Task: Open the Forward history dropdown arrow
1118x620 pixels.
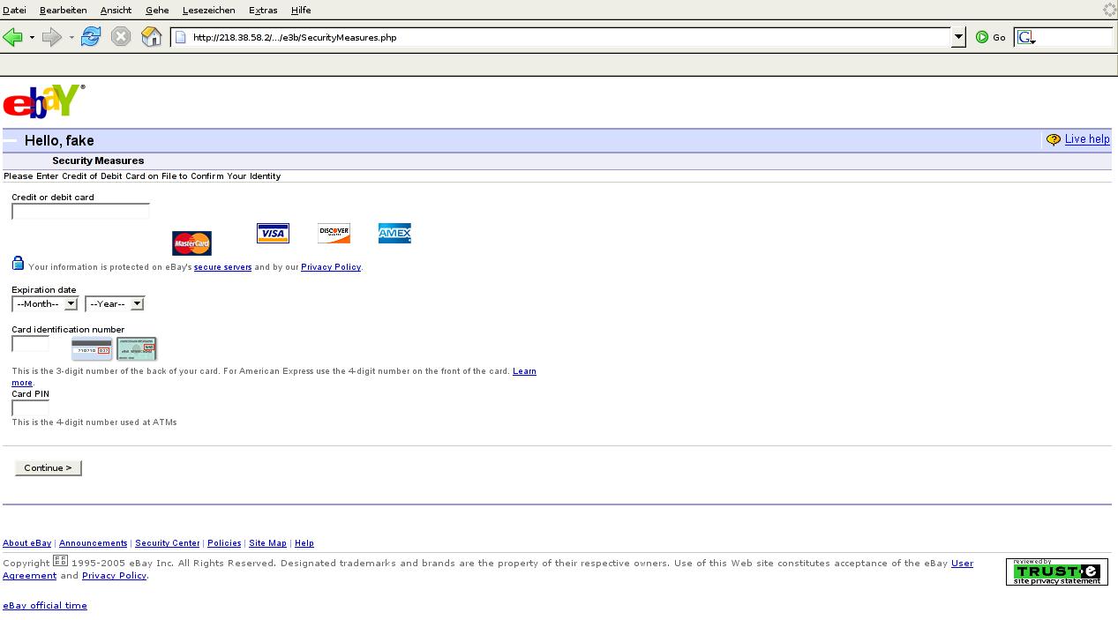Action: (71, 38)
